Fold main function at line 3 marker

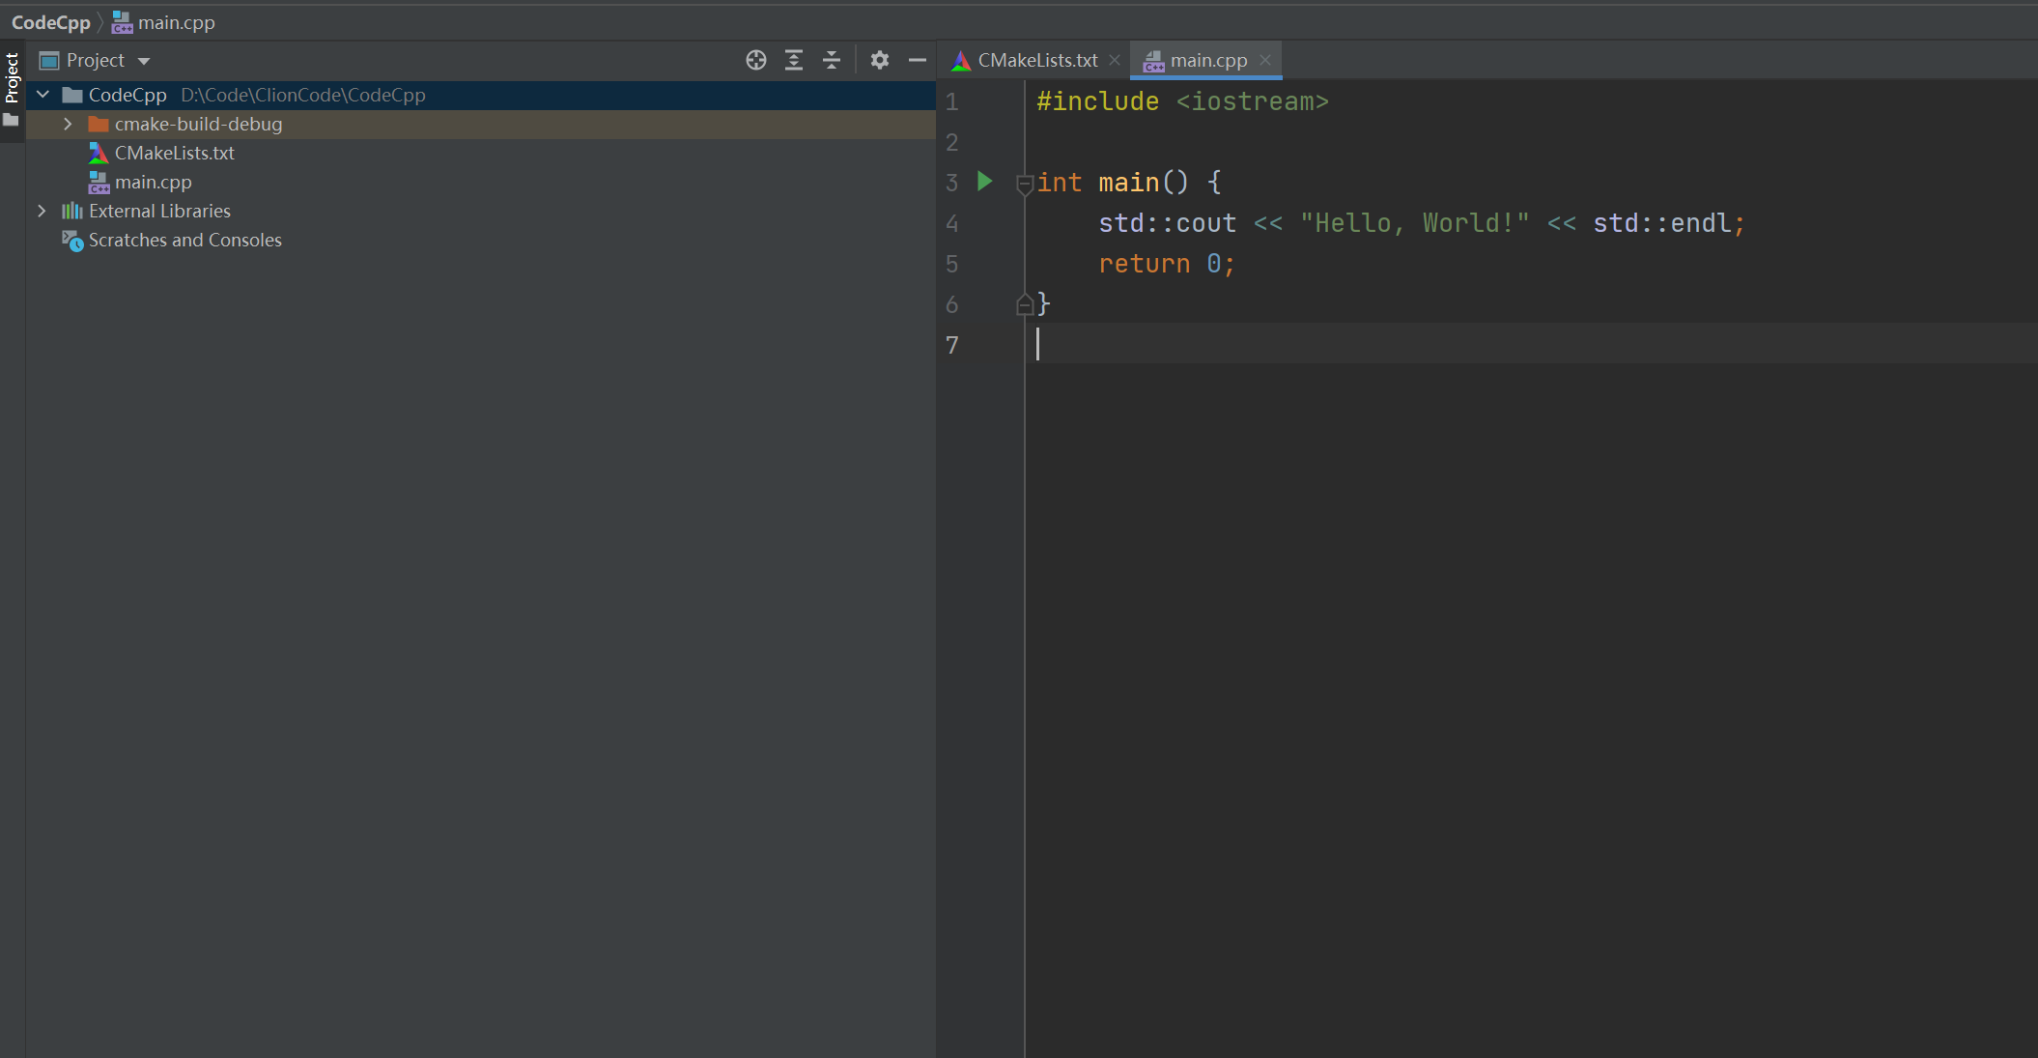click(x=1025, y=183)
